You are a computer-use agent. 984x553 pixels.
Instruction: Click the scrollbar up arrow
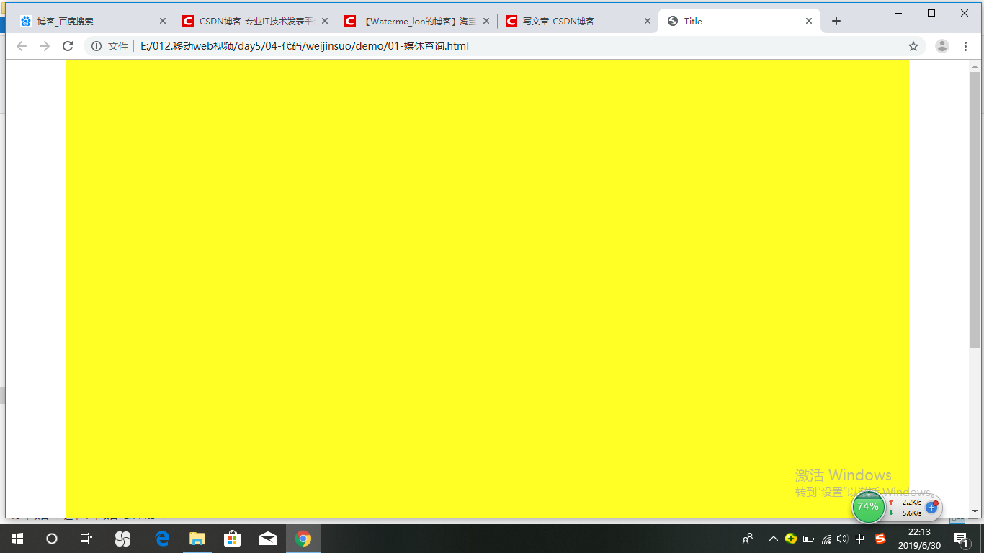[x=975, y=66]
